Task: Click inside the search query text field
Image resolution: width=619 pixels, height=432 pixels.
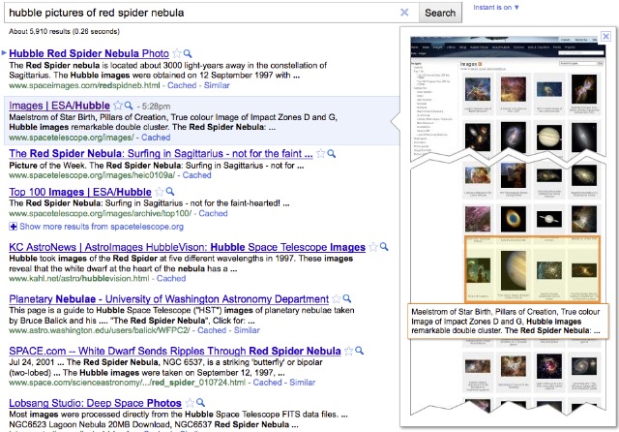Action: (193, 13)
